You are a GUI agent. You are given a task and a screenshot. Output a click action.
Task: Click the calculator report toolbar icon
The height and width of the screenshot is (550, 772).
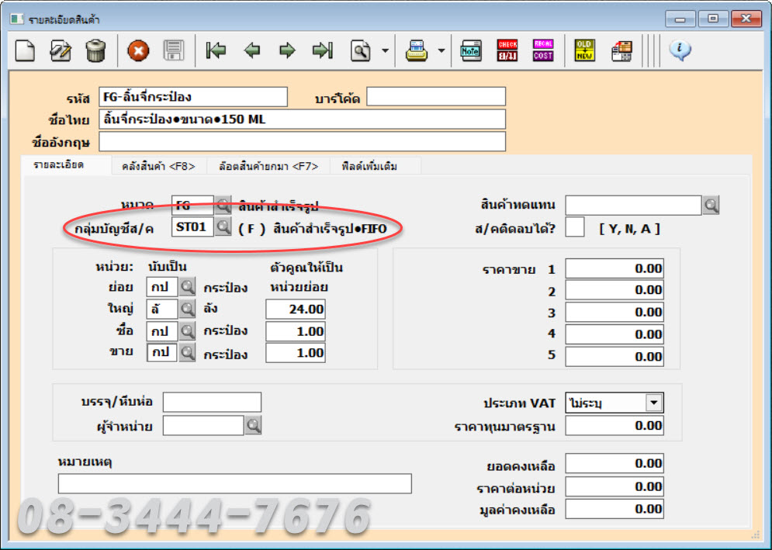pyautogui.click(x=621, y=50)
